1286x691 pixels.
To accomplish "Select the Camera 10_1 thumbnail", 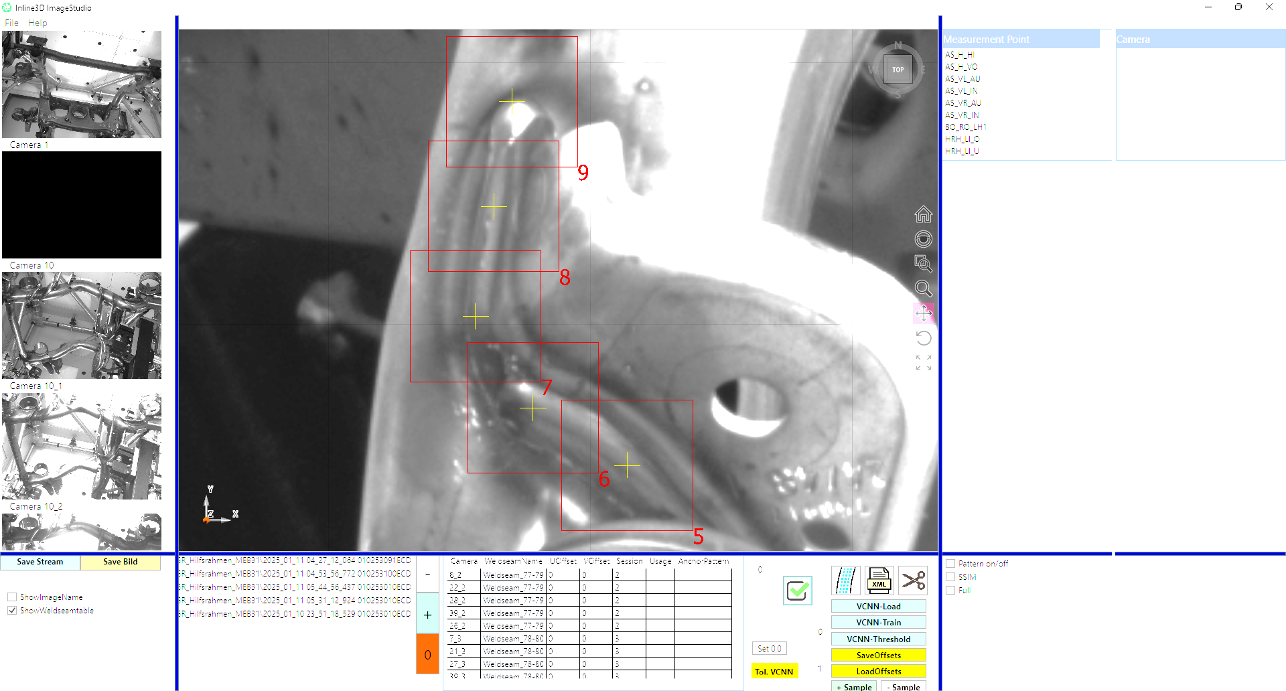I will [x=82, y=325].
